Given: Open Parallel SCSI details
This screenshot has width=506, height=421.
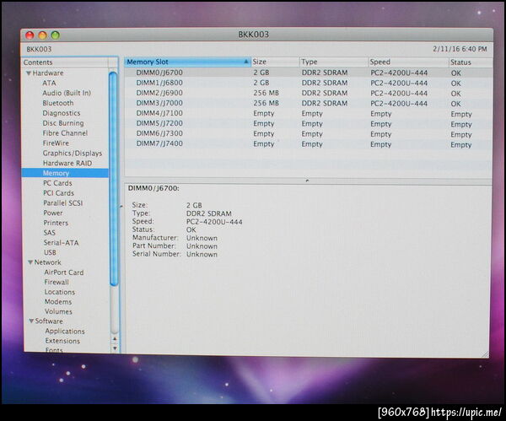Looking at the screenshot, I should [63, 203].
